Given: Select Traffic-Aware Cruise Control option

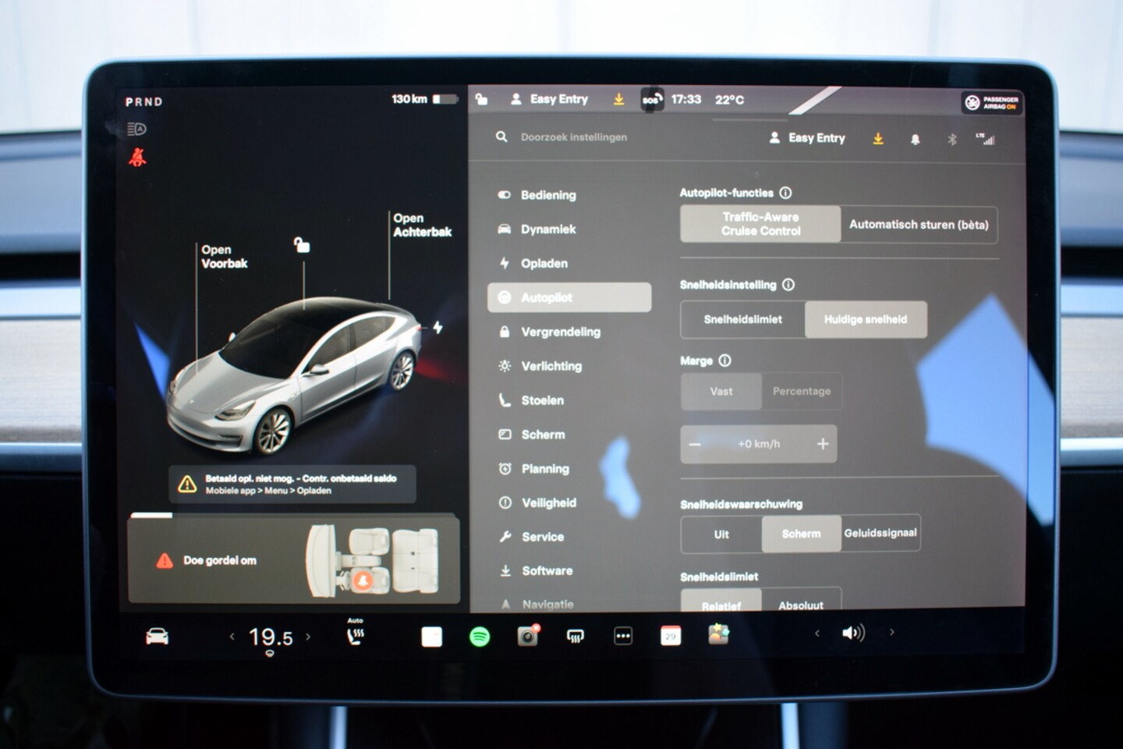Looking at the screenshot, I should tap(760, 224).
